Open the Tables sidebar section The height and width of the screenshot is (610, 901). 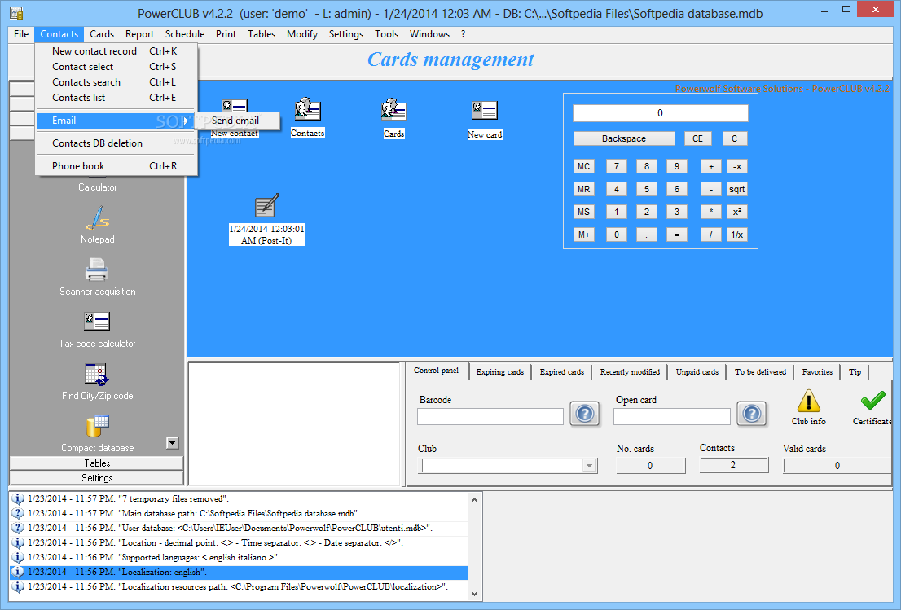point(96,463)
